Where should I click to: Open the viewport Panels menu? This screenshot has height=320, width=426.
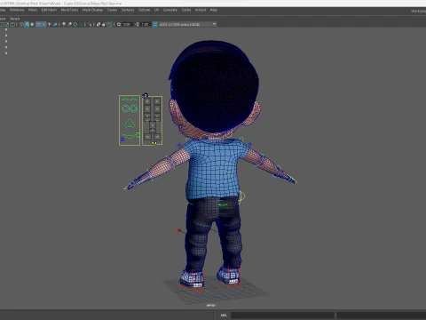point(14,19)
